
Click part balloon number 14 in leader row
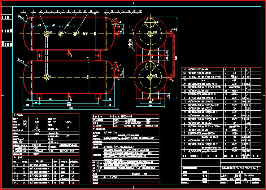[106, 11]
